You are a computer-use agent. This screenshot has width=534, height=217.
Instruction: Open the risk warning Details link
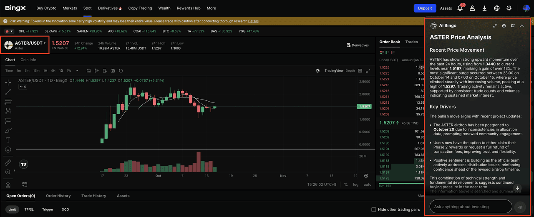253,21
